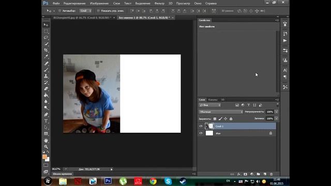Link layers icon in the Layers panel

click(232, 174)
